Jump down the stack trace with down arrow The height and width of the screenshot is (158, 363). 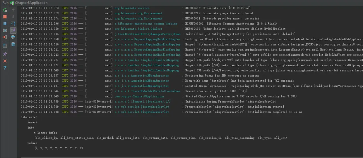point(13,17)
